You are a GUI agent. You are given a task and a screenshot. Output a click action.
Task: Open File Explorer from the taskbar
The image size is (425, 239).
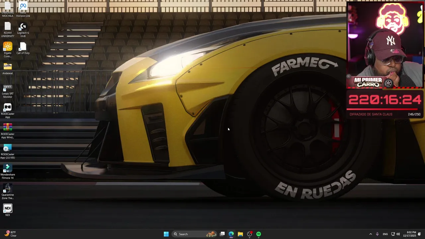[x=240, y=234]
